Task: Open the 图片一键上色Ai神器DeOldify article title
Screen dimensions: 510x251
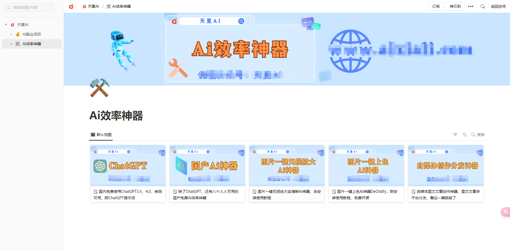Action: point(365,195)
